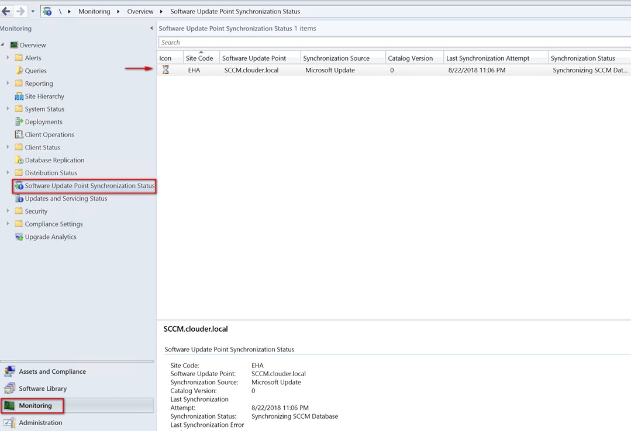This screenshot has width=631, height=431.
Task: Sort by Synchronization Status column header
Action: pyautogui.click(x=589, y=58)
